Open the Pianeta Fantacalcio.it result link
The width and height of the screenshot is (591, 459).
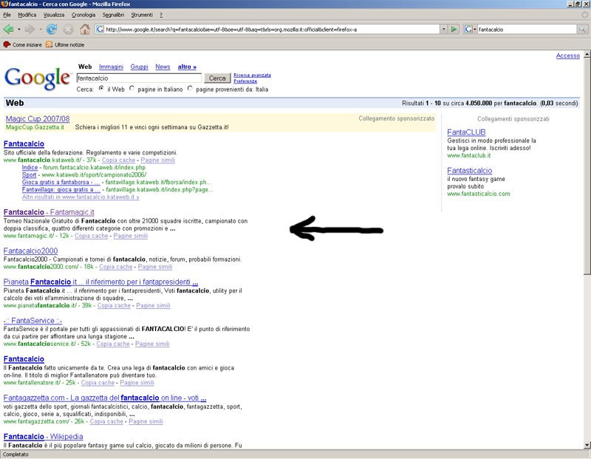(x=100, y=282)
